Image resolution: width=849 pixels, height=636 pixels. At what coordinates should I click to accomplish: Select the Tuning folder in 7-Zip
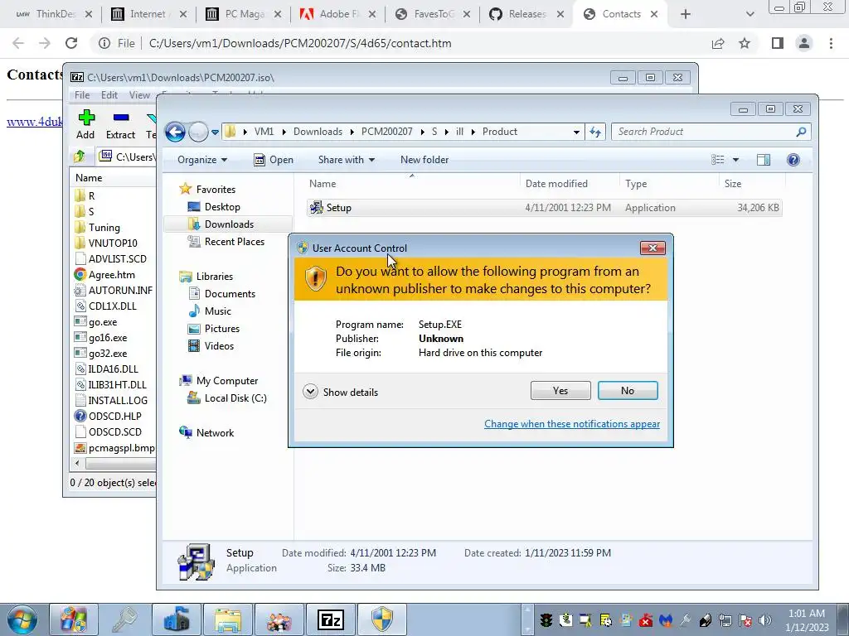tap(98, 228)
